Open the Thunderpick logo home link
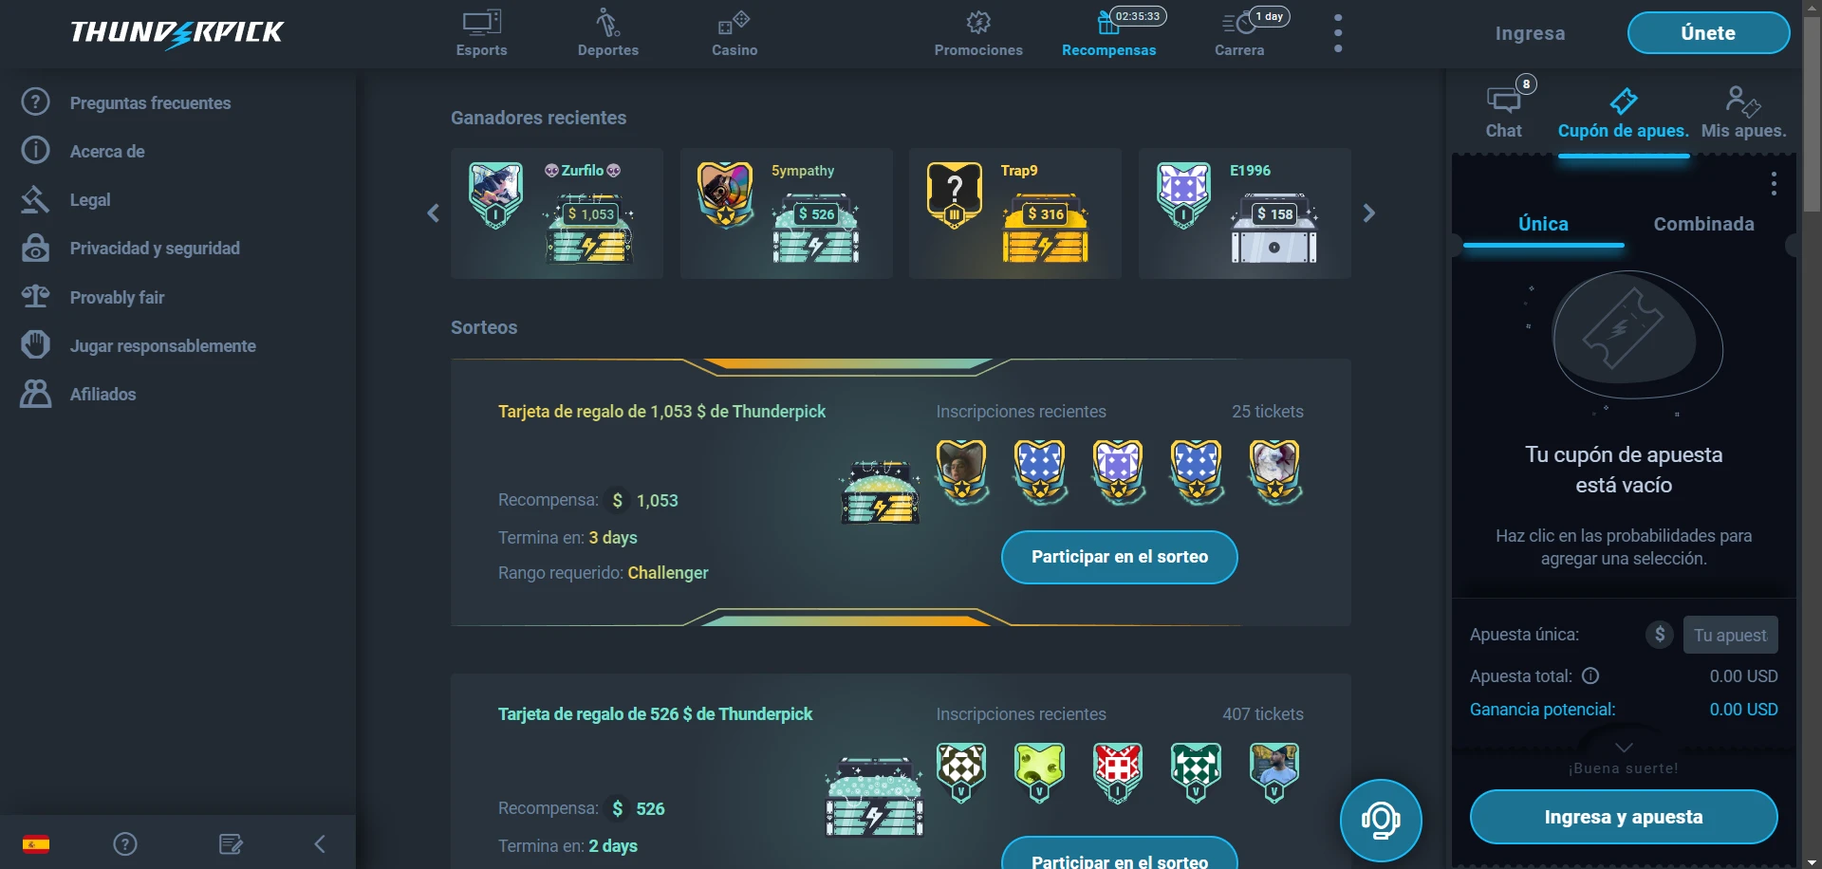This screenshot has height=869, width=1822. point(177,33)
